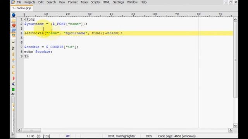Click '$_POST' in line 2
Screen dimensions: 248x139
coord(59,24)
